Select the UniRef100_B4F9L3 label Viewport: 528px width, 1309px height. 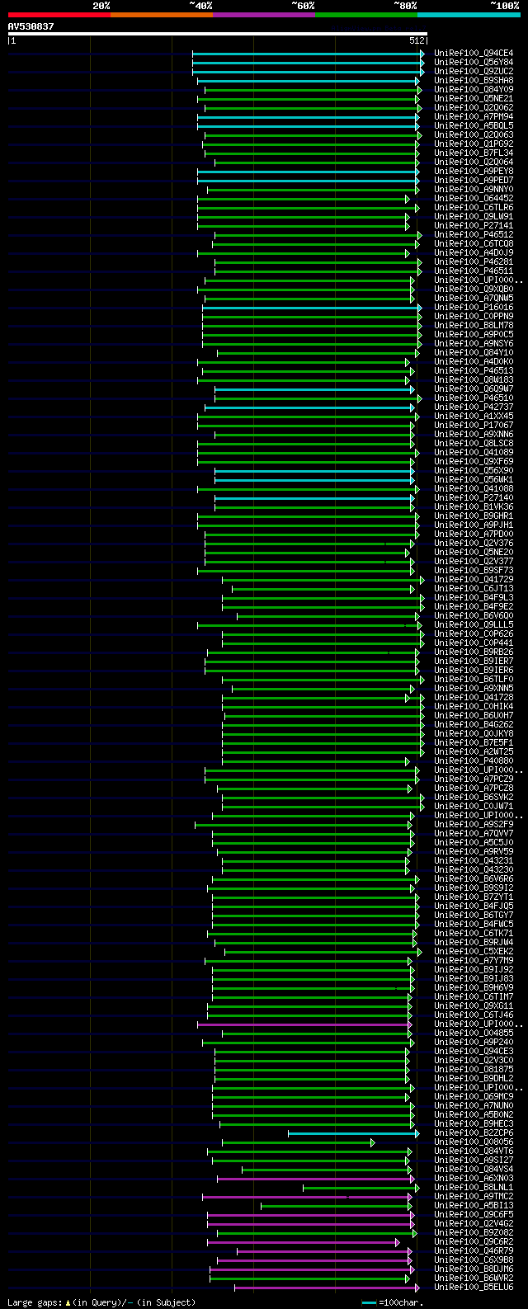(474, 597)
